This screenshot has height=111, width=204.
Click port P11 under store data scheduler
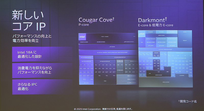tap(122, 65)
